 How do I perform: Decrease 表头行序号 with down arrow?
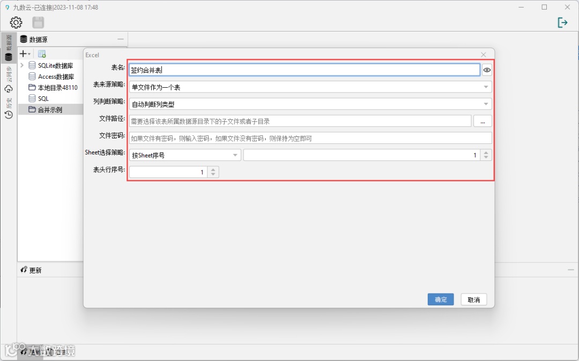[x=213, y=174]
